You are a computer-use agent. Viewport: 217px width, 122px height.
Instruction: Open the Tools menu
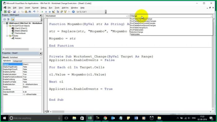tap(57, 8)
